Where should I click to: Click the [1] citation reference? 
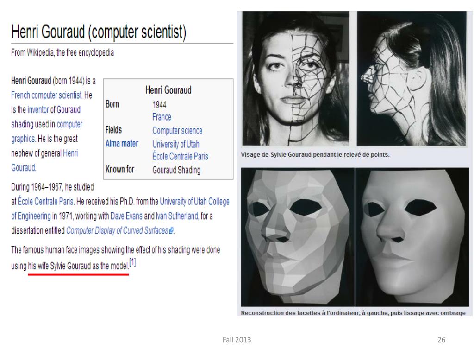click(132, 262)
